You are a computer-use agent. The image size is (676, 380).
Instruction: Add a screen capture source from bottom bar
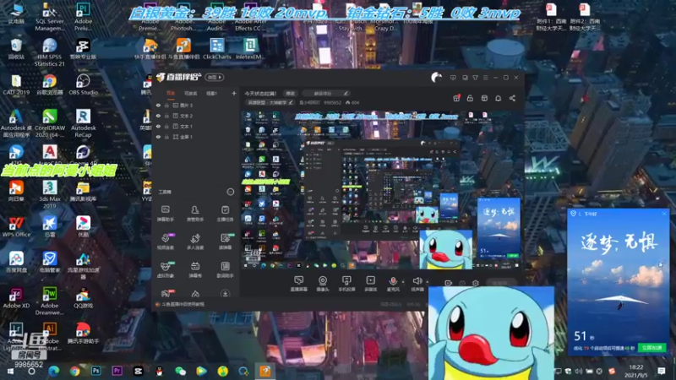(298, 284)
